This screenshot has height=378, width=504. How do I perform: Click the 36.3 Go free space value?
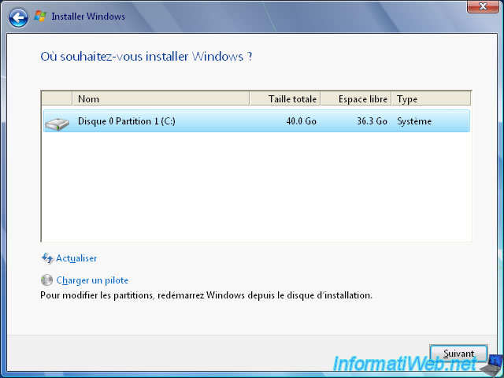(372, 121)
